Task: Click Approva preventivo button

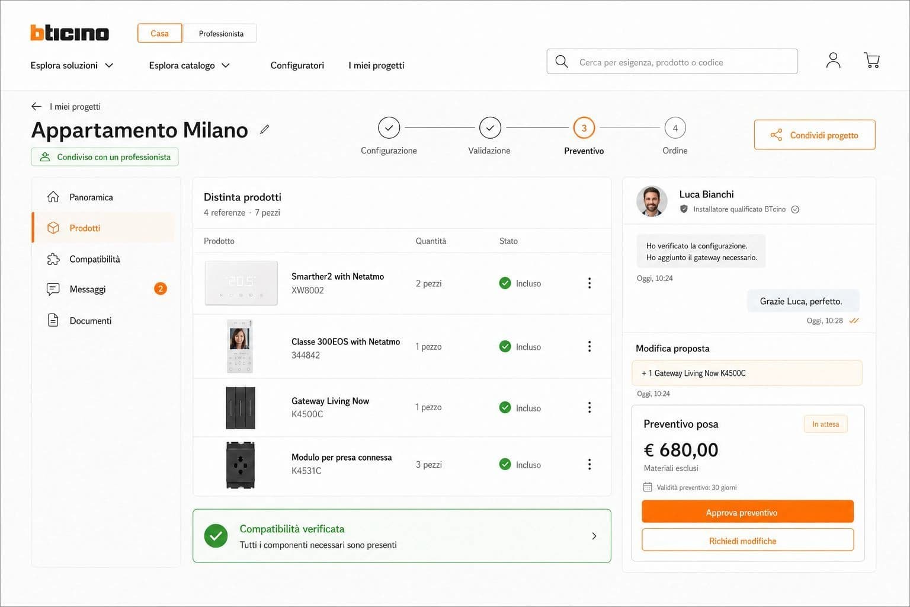Action: pyautogui.click(x=748, y=512)
